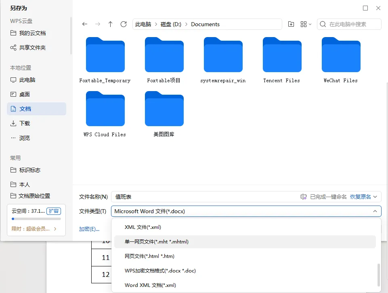Open 我的云文档 in sidebar
Viewport: 388px width, 293px height.
tap(37, 33)
